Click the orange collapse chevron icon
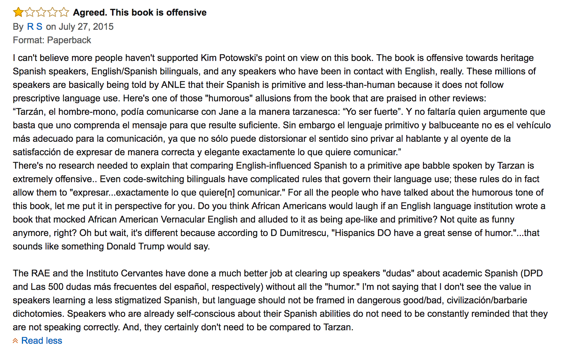 click(x=15, y=341)
